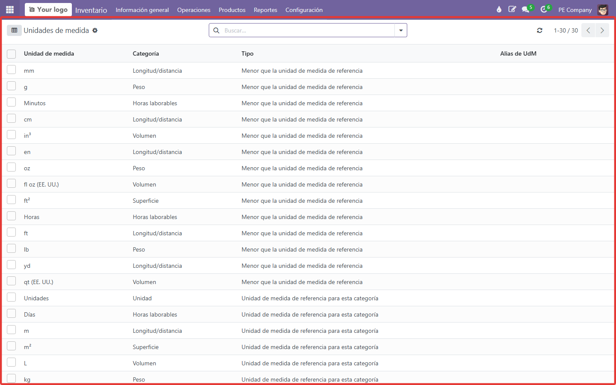Open the m² unit record
The height and width of the screenshot is (385, 616).
point(27,347)
